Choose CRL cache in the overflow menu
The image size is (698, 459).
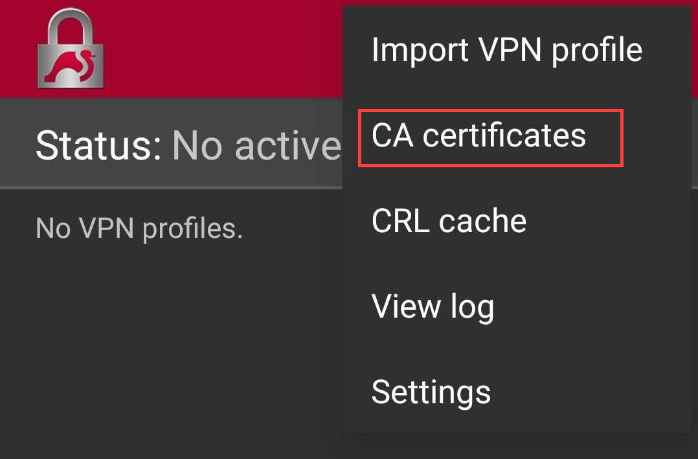(x=449, y=221)
